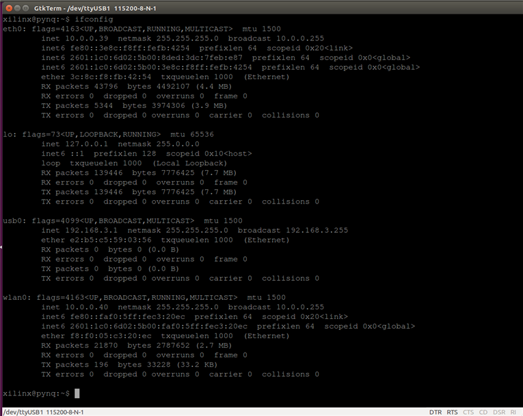This screenshot has height=416, width=523.
Task: Click the wlan0 interface flags line
Action: (x=144, y=298)
